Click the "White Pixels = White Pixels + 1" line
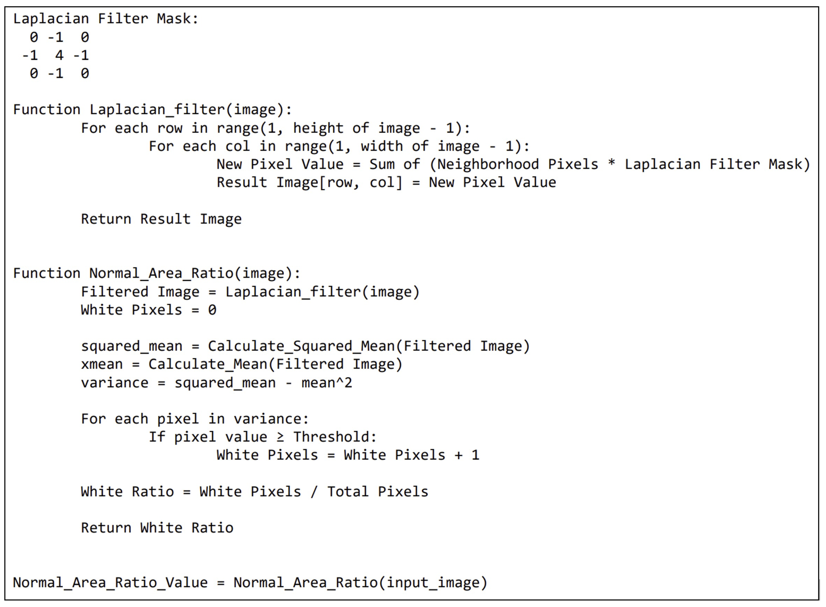The image size is (826, 607). tap(348, 455)
